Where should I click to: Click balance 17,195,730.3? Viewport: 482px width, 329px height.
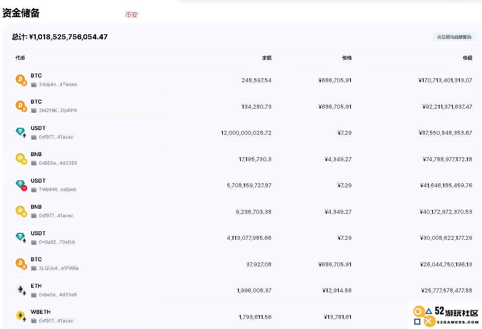pyautogui.click(x=255, y=159)
